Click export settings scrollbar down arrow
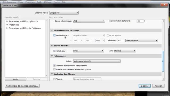The width and height of the screenshot is (170, 96). click(163, 79)
